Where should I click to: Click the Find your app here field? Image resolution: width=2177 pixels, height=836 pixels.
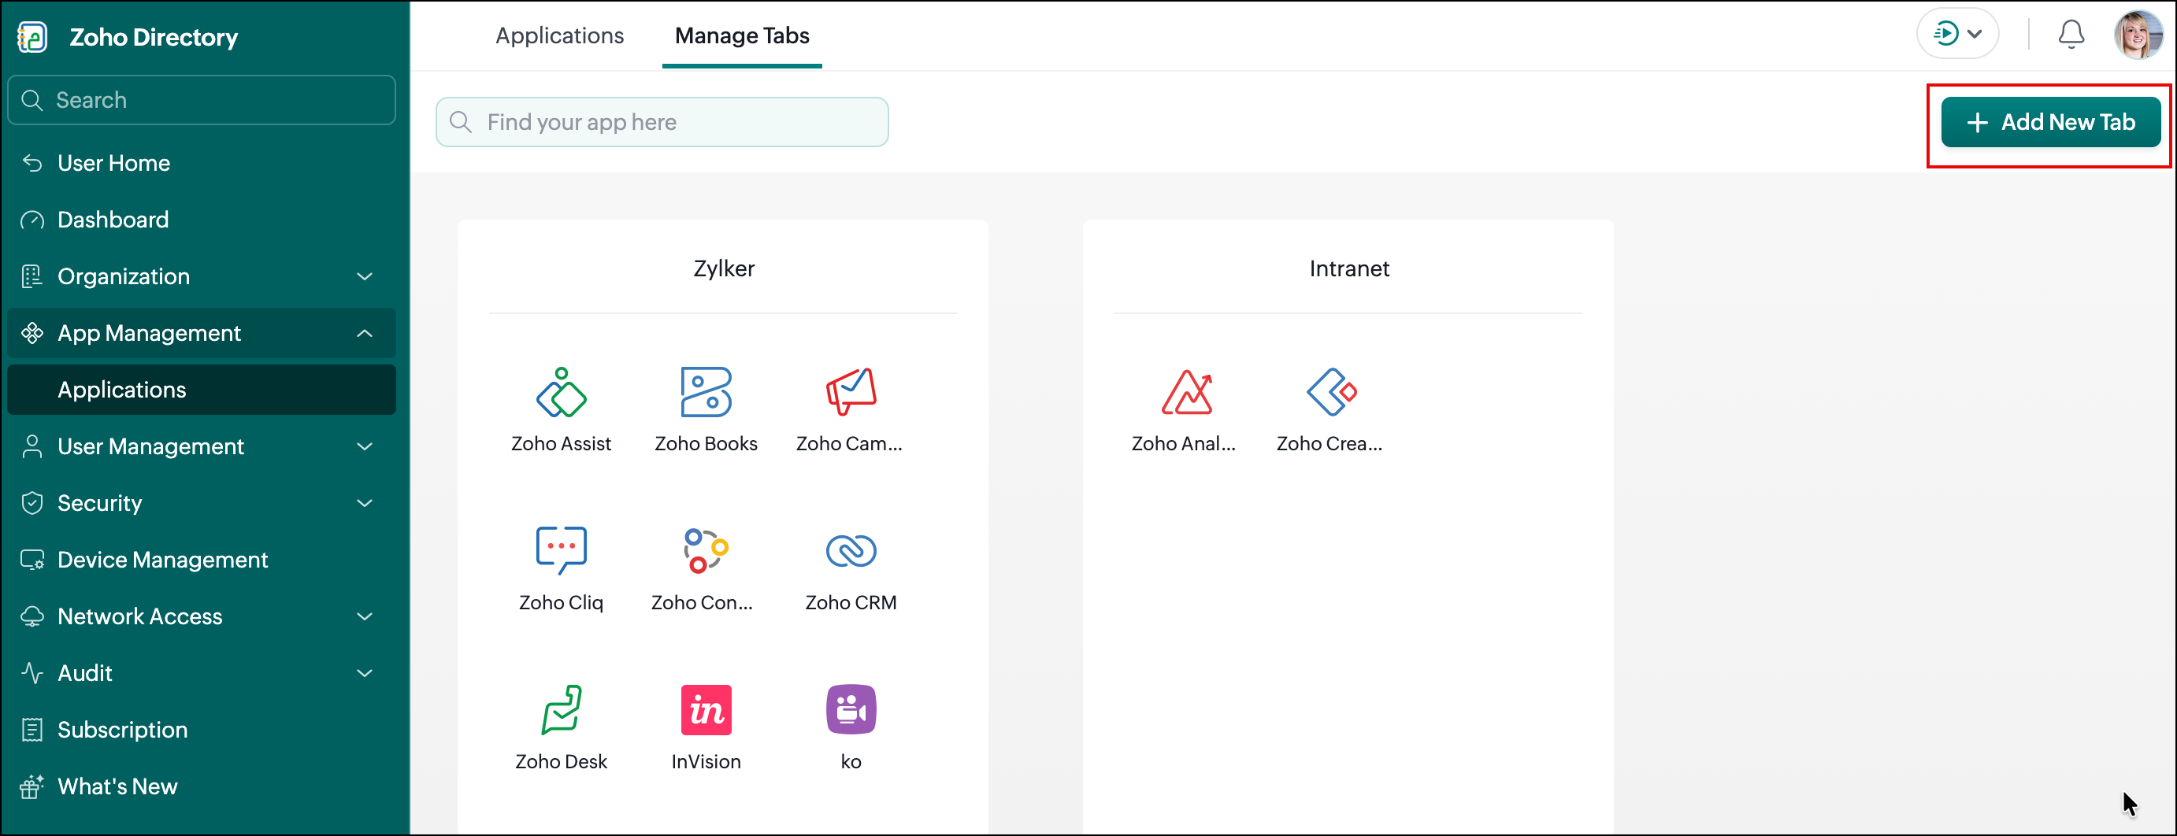[x=662, y=123]
